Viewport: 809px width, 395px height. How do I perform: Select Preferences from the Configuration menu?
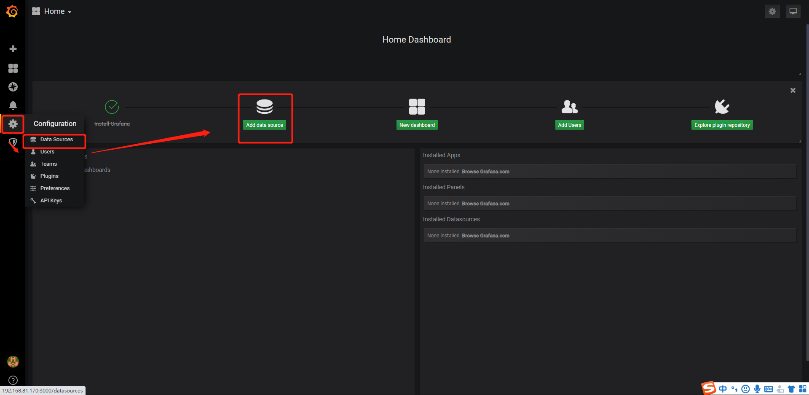pyautogui.click(x=55, y=188)
